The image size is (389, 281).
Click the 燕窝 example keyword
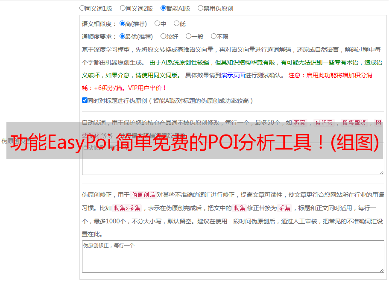click(x=299, y=123)
